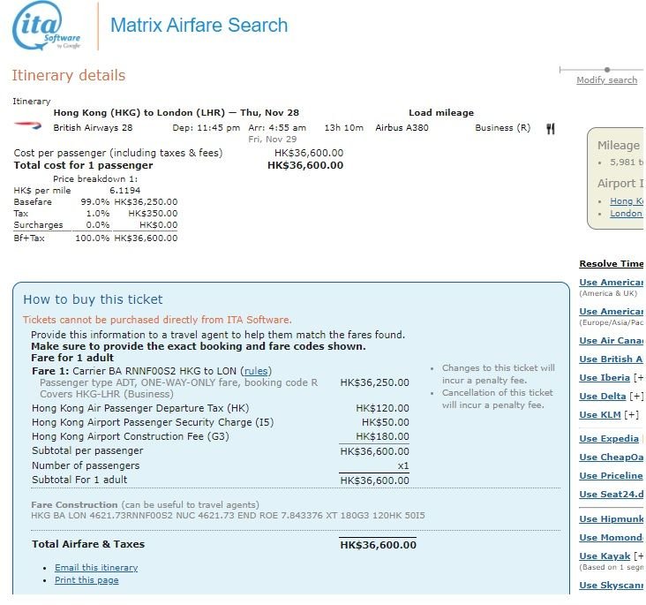Click the meal service fork-and-knife icon

(x=551, y=129)
